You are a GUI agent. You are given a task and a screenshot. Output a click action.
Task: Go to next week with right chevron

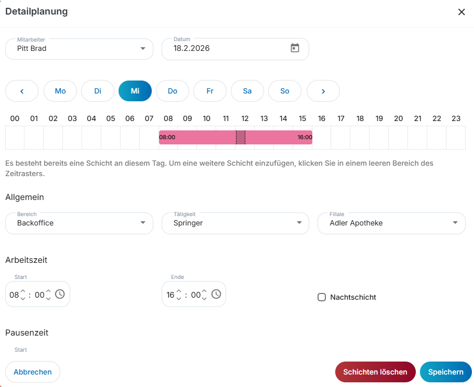[x=323, y=91]
